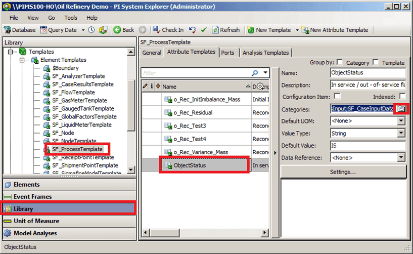Toggle the Configuration Item checkbox
The image size is (413, 254).
(x=337, y=96)
